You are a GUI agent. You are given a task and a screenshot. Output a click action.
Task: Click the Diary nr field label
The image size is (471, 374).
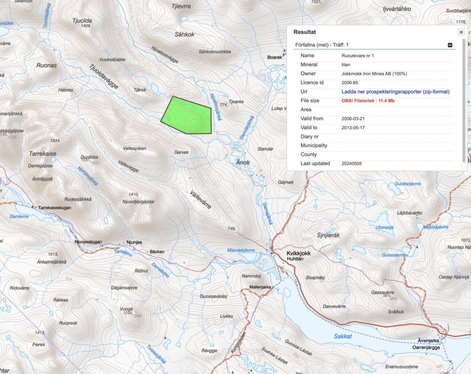(x=309, y=137)
